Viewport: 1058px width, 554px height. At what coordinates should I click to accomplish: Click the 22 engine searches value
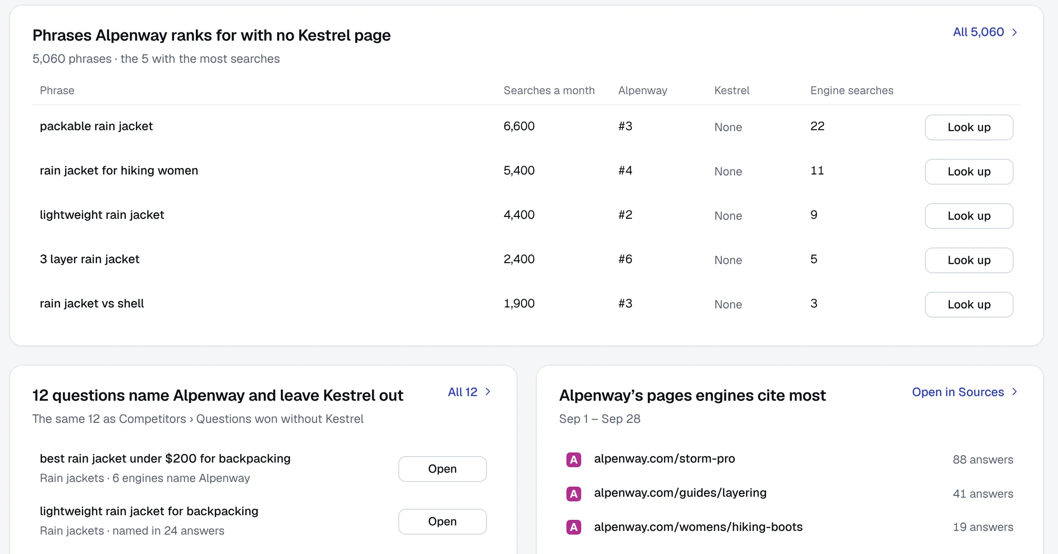coord(817,126)
